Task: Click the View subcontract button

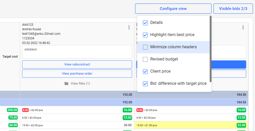Action: [x=77, y=64]
